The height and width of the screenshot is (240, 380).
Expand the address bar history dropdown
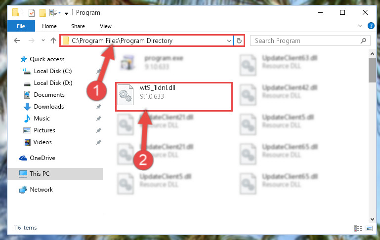click(x=229, y=40)
